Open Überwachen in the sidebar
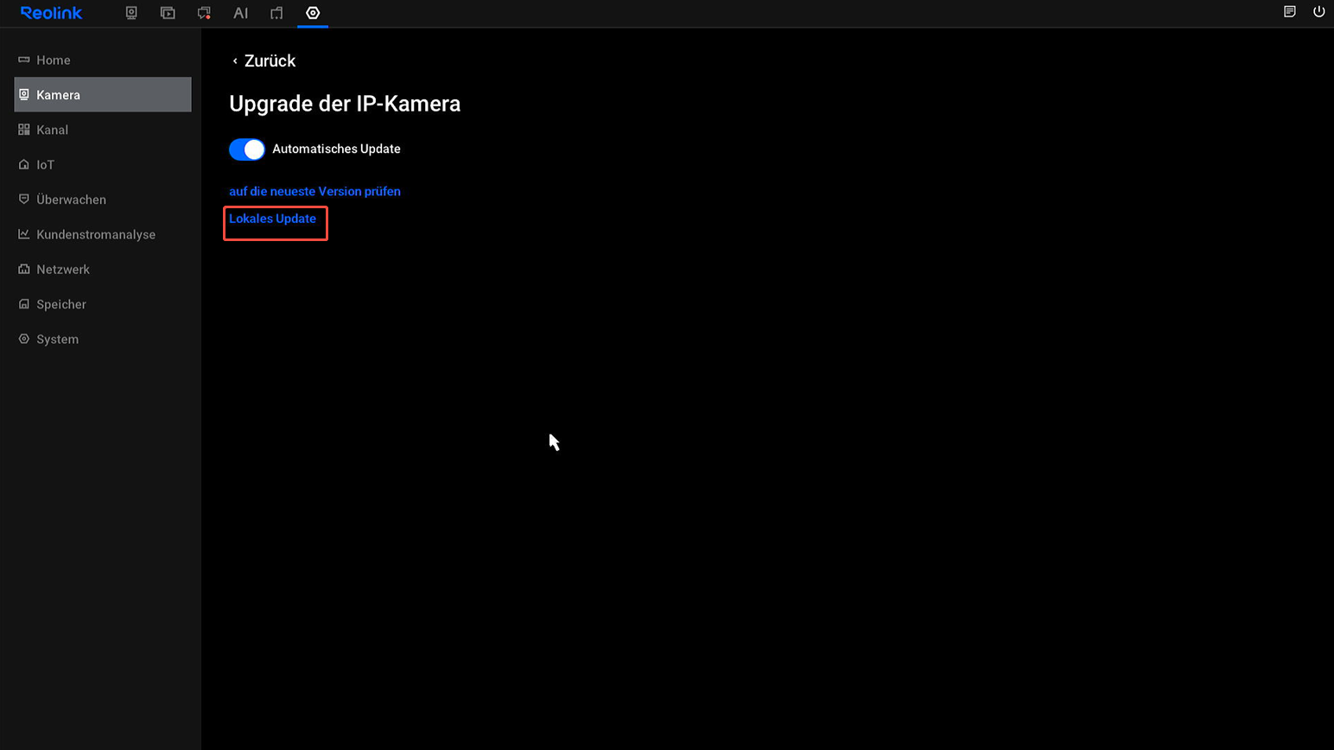The width and height of the screenshot is (1334, 750). pos(103,200)
